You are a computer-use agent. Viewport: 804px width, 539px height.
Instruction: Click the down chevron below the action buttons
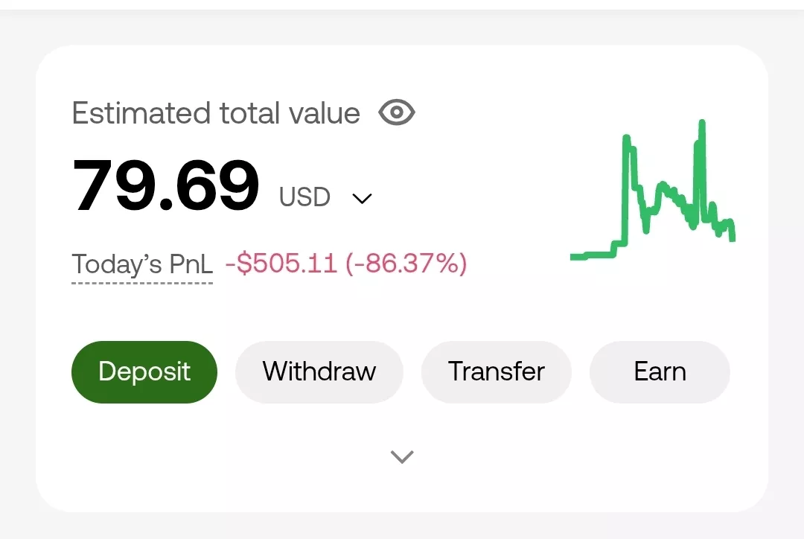[402, 456]
